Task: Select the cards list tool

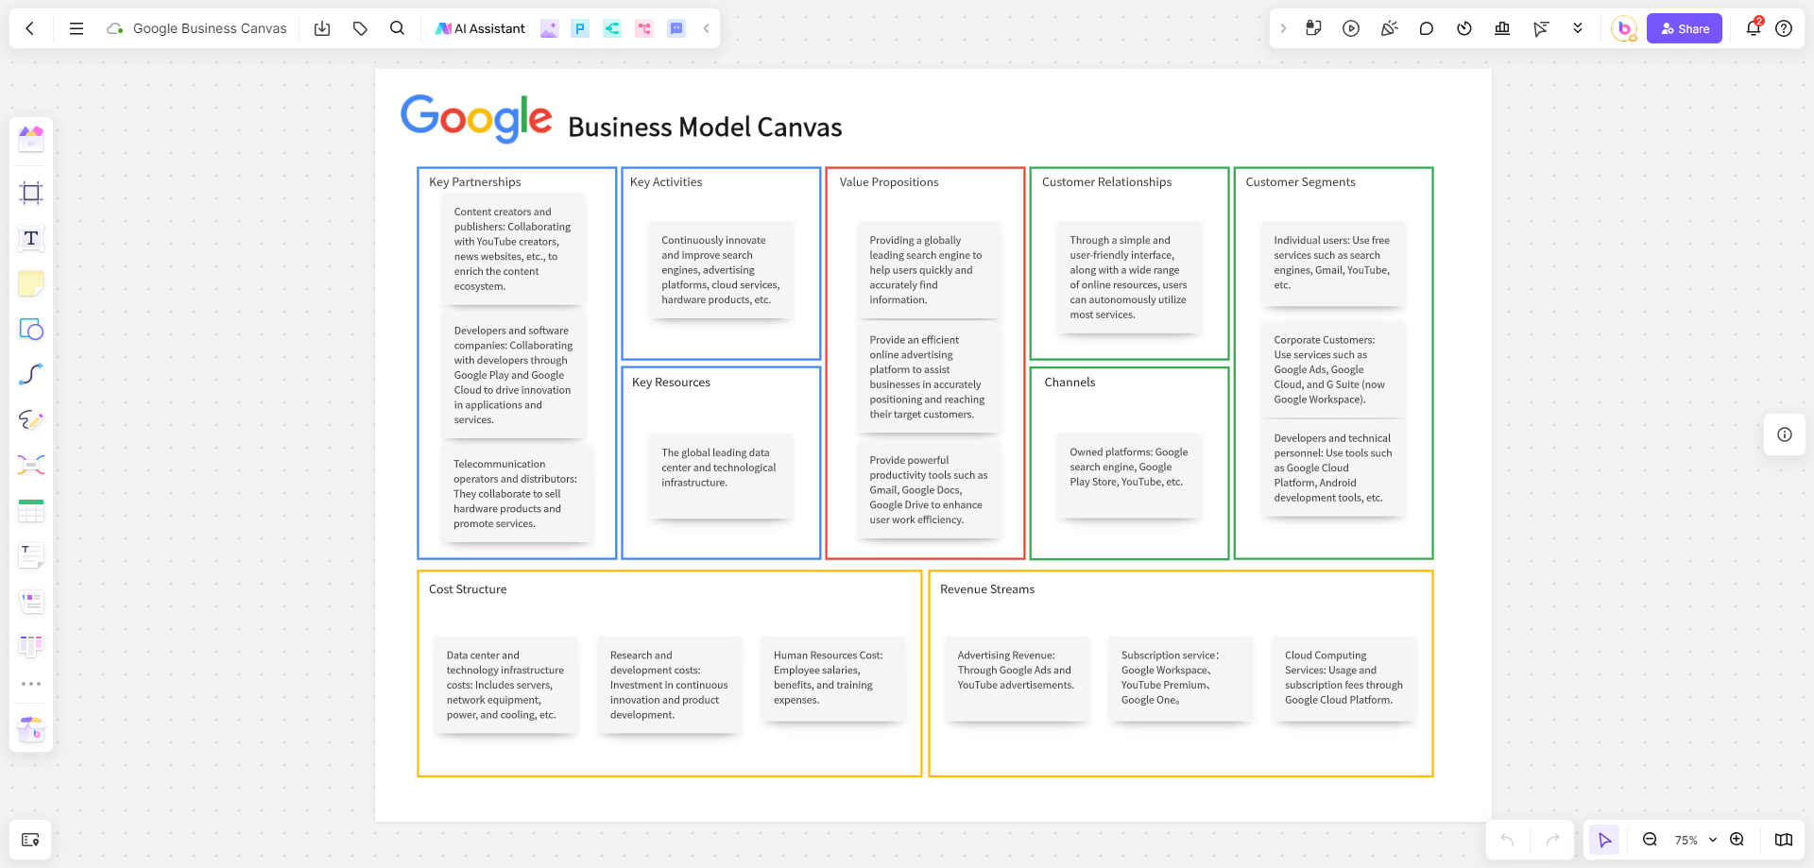Action: tap(31, 601)
